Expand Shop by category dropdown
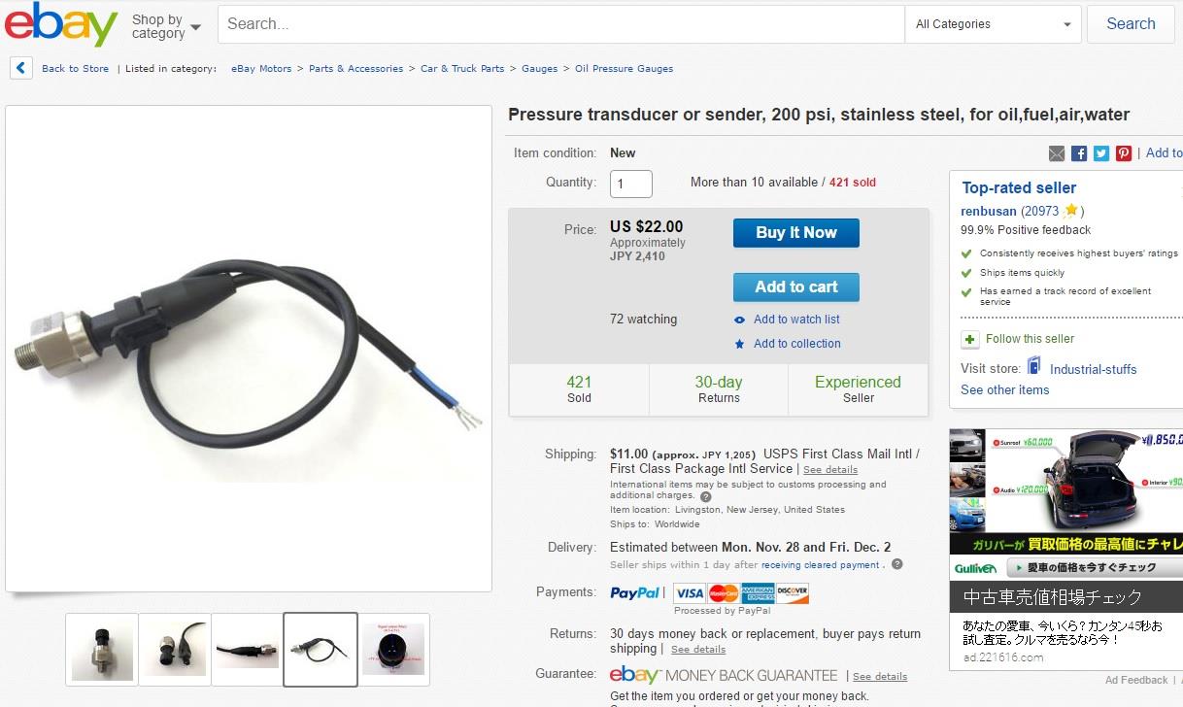1183x707 pixels. point(167,26)
